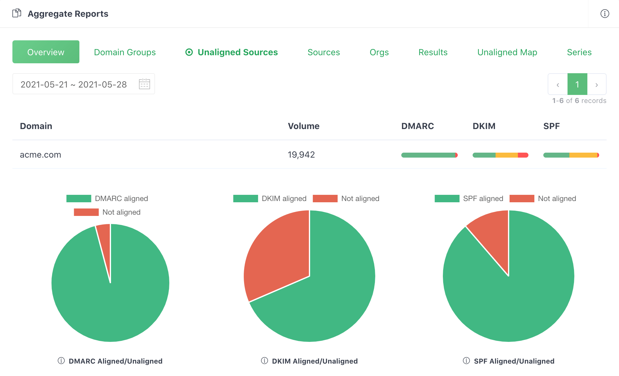619x376 pixels.
Task: Go to the previous page using the left chevron
Action: tap(558, 84)
